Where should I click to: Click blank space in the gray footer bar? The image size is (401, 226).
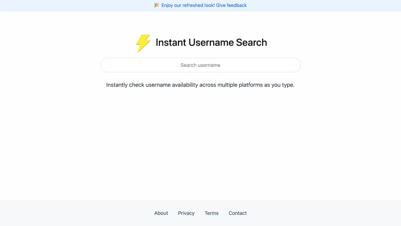pyautogui.click(x=75, y=213)
